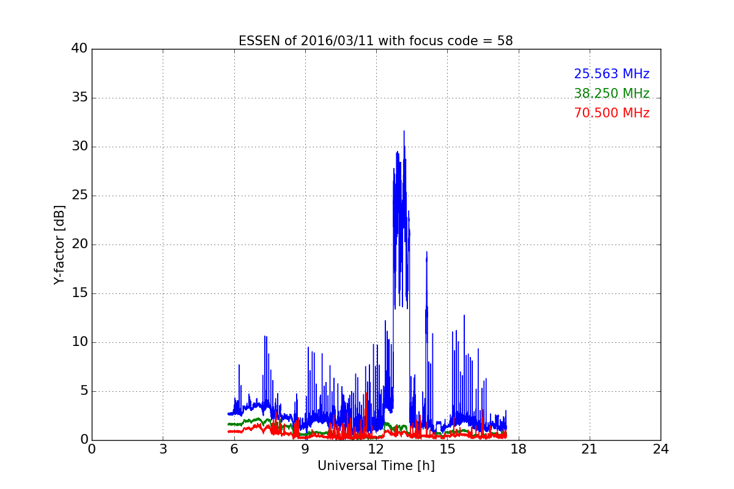
Task: Click x-axis tick label 21
Action: (x=590, y=449)
